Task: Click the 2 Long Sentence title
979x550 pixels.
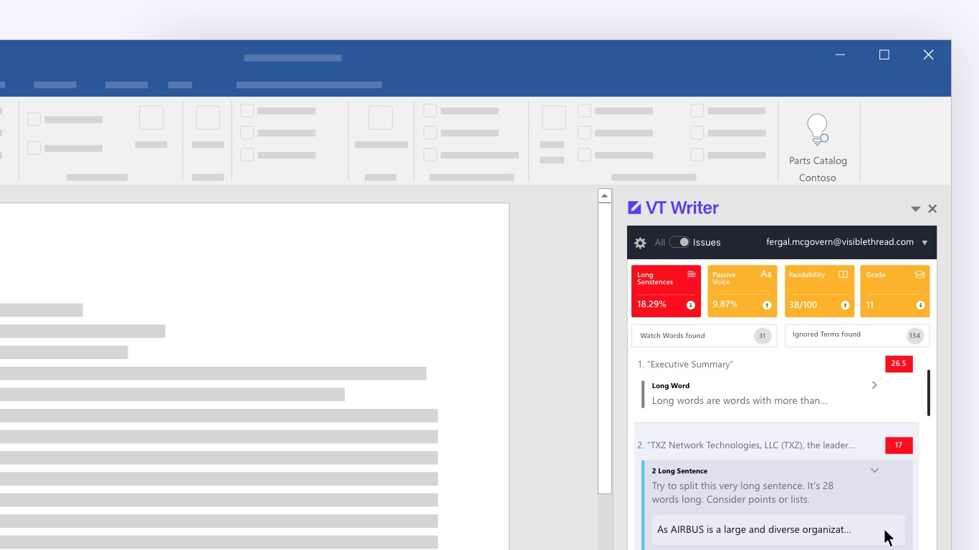Action: tap(679, 471)
